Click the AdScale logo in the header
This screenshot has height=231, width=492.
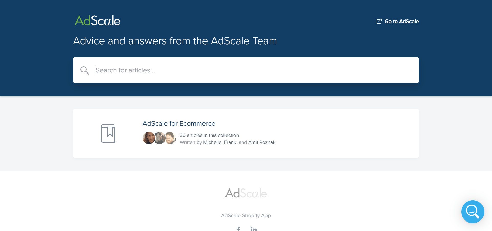(97, 20)
